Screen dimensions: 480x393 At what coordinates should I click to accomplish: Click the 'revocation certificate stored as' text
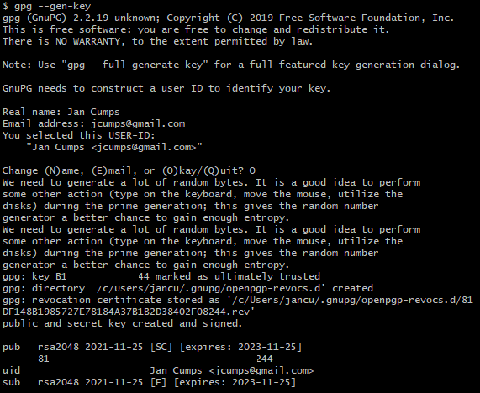pos(125,300)
